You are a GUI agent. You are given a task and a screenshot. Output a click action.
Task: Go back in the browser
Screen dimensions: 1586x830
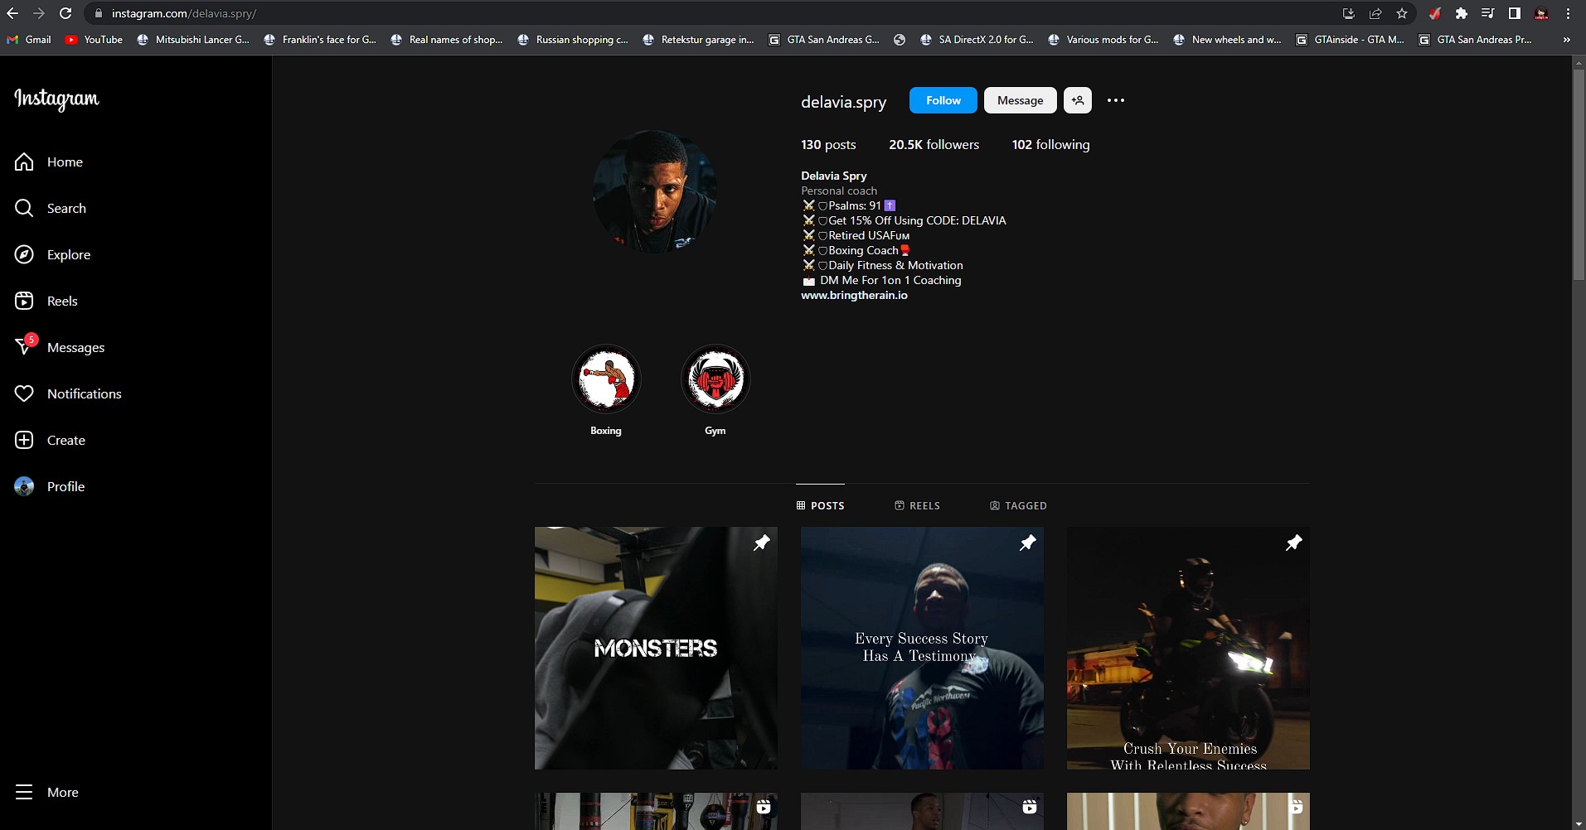pyautogui.click(x=12, y=13)
